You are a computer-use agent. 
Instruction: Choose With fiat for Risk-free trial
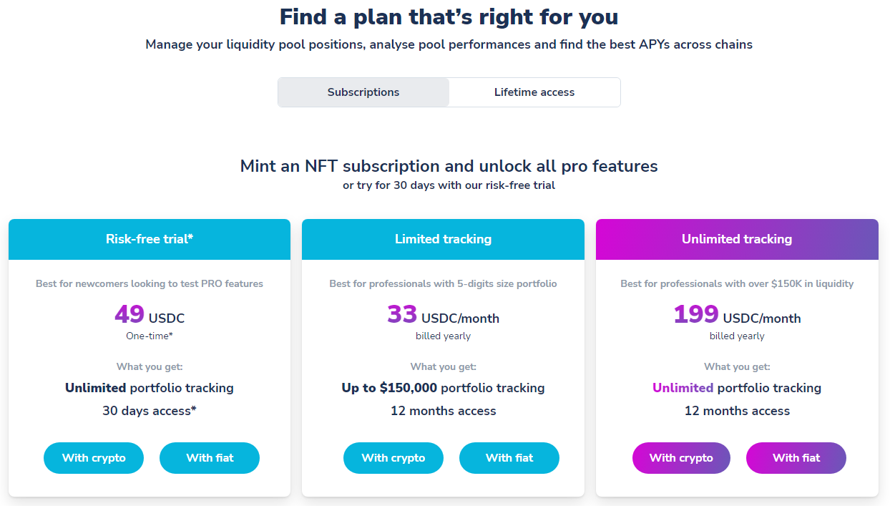210,458
